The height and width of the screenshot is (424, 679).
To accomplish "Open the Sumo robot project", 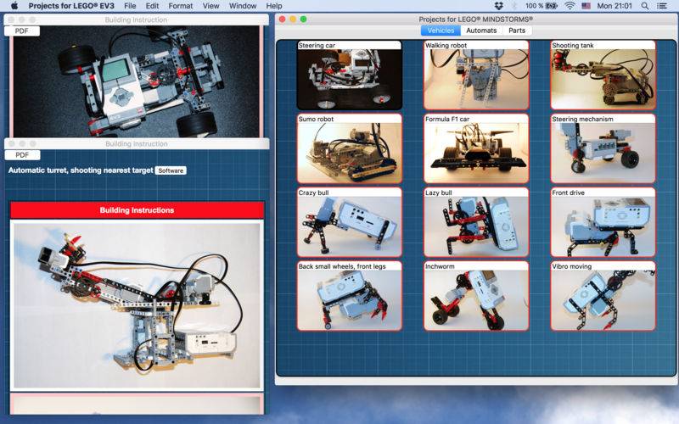I will point(350,148).
